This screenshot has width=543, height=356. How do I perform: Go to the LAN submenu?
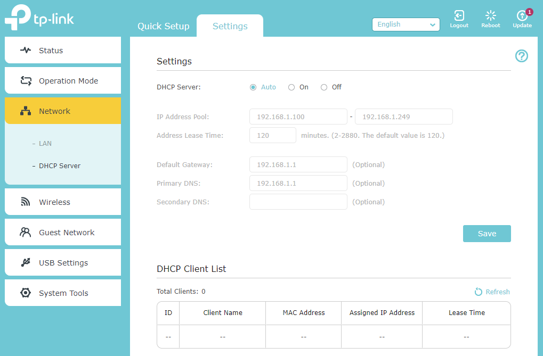pos(45,143)
